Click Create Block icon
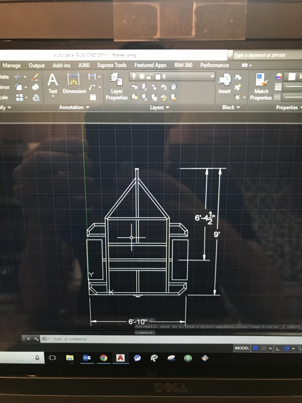The image size is (302, 403). click(x=238, y=77)
